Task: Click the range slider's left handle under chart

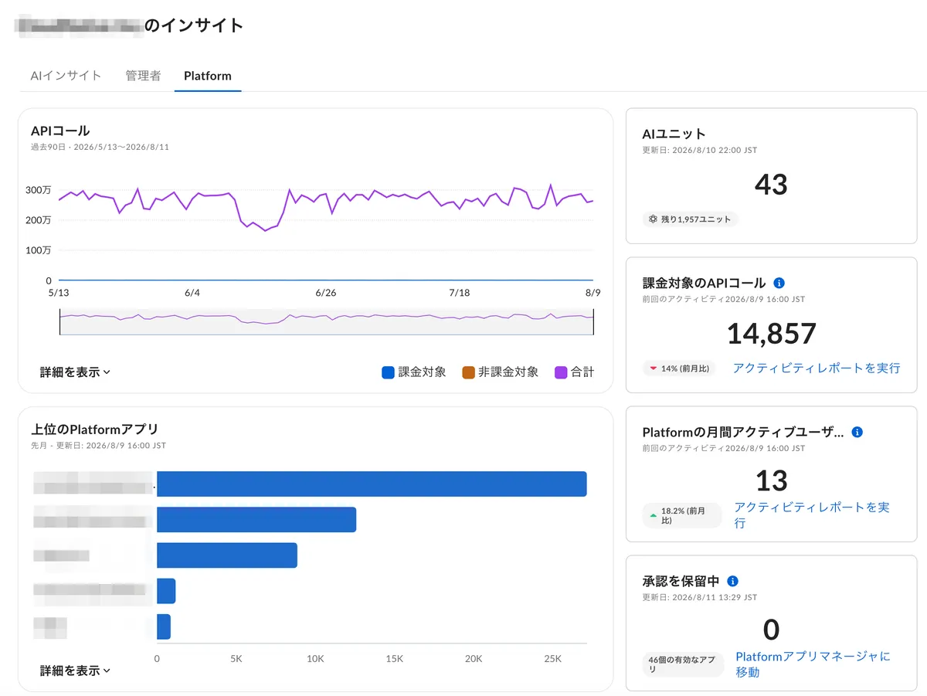Action: click(59, 322)
